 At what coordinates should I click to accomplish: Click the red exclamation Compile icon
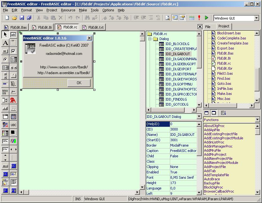(x=199, y=18)
